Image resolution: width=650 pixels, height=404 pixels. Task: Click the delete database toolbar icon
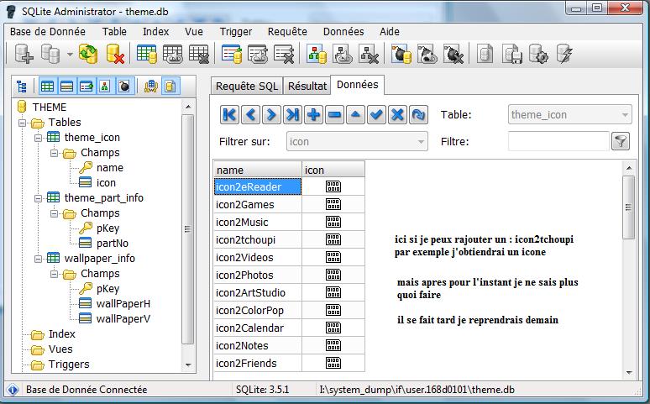[x=115, y=55]
